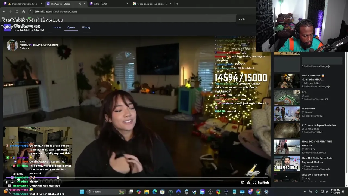This screenshot has width=348, height=196.
Task: Click the share icon on clip player
Action: [x=248, y=182]
